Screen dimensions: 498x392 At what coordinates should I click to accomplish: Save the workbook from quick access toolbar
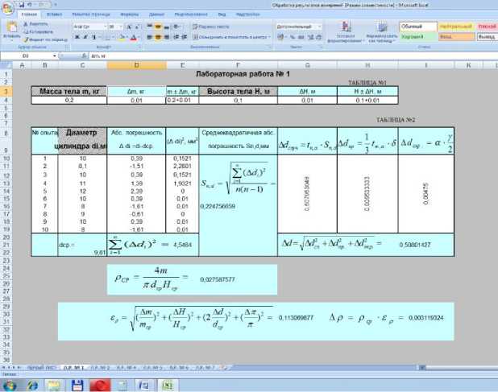[x=22, y=4]
